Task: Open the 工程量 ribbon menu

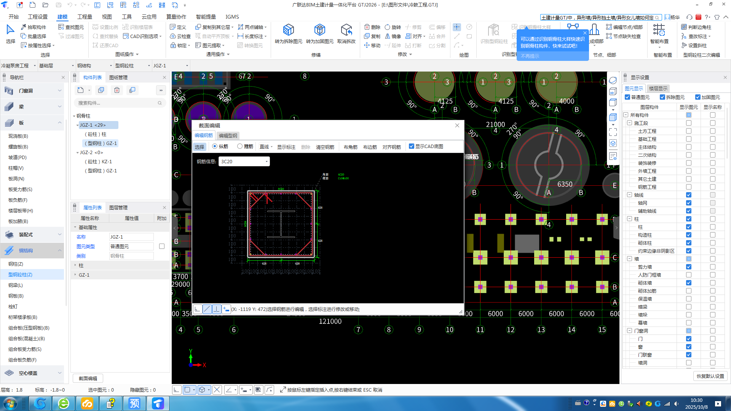Action: [85, 17]
